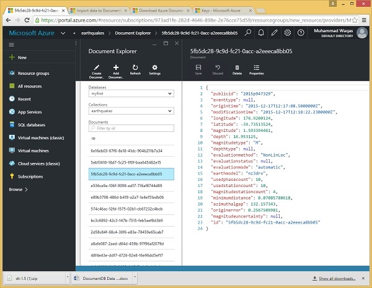Screen dimensions: 372x288
Task: Click the Add Document icon
Action: 116,67
